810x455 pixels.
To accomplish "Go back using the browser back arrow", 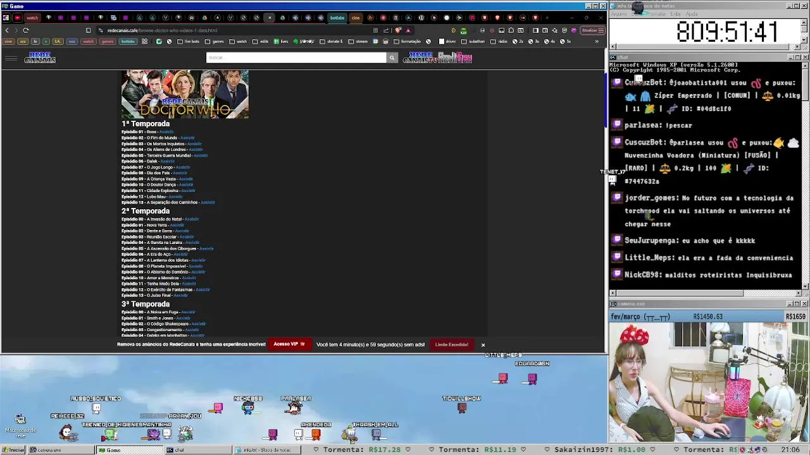I will click(7, 30).
